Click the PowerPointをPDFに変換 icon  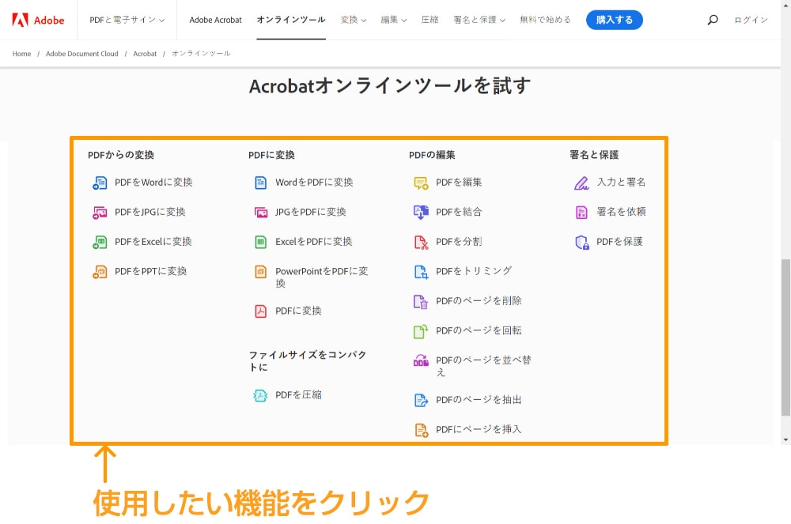260,272
